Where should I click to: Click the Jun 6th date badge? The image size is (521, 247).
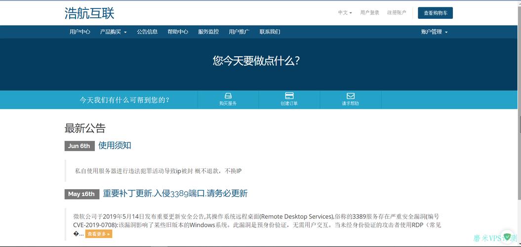pyautogui.click(x=80, y=146)
